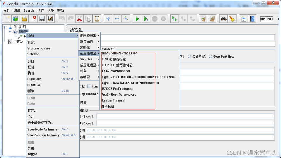This screenshot has height=158, width=281.
Task: Click the Shutdown round X icon
Action: click(163, 19)
